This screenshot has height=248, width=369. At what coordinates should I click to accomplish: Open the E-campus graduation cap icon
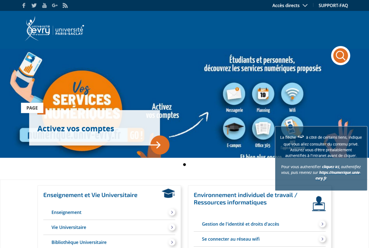click(234, 129)
